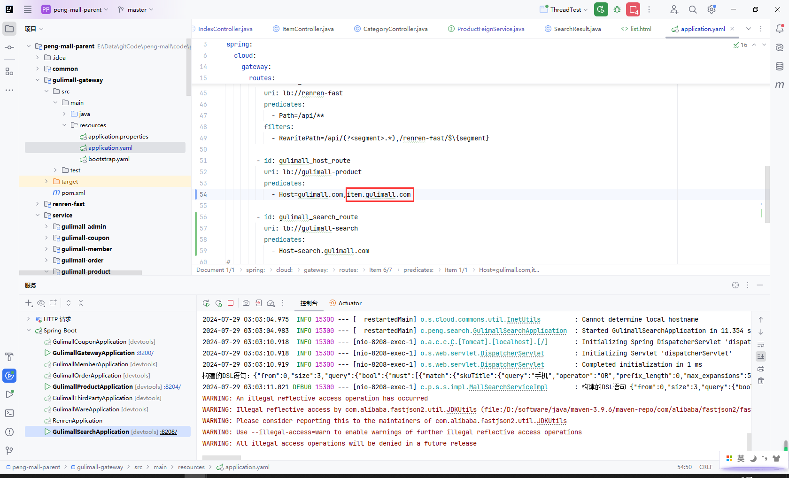Screen dimensions: 789x478
Task: Open the main hamburger menu
Action: pyautogui.click(x=28, y=9)
